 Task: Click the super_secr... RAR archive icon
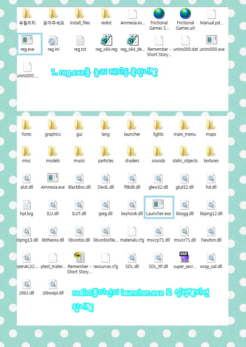pos(184,257)
